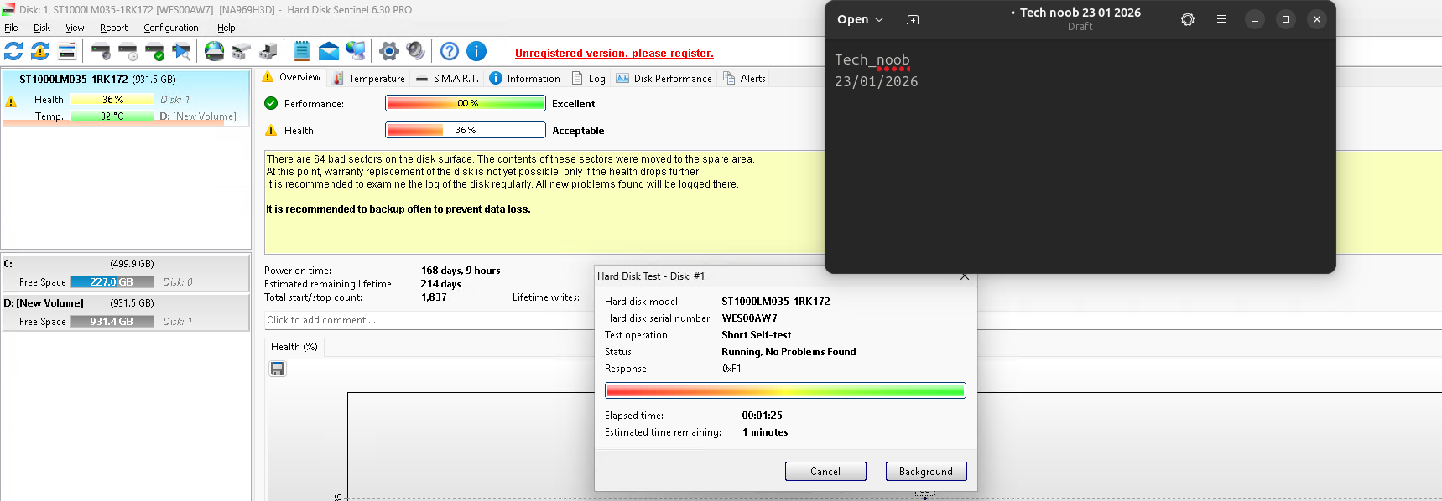This screenshot has height=501, width=1442.
Task: Open the blue notepad report icon
Action: click(x=302, y=52)
